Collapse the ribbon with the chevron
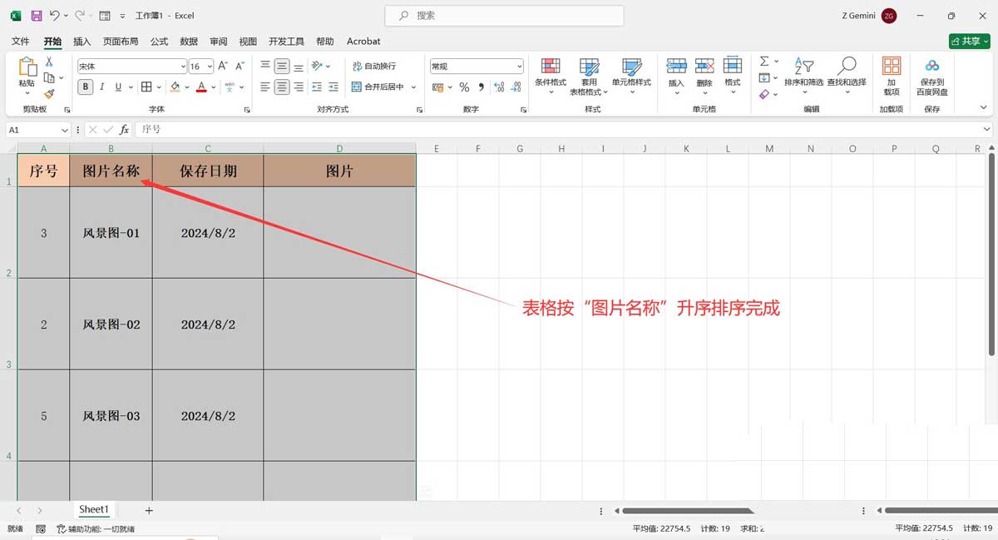 984,108
